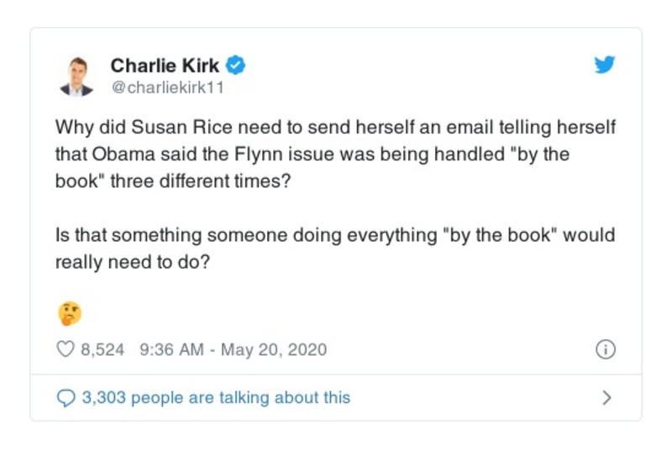
Task: Open the tweet info circle icon
Action: coord(605,349)
